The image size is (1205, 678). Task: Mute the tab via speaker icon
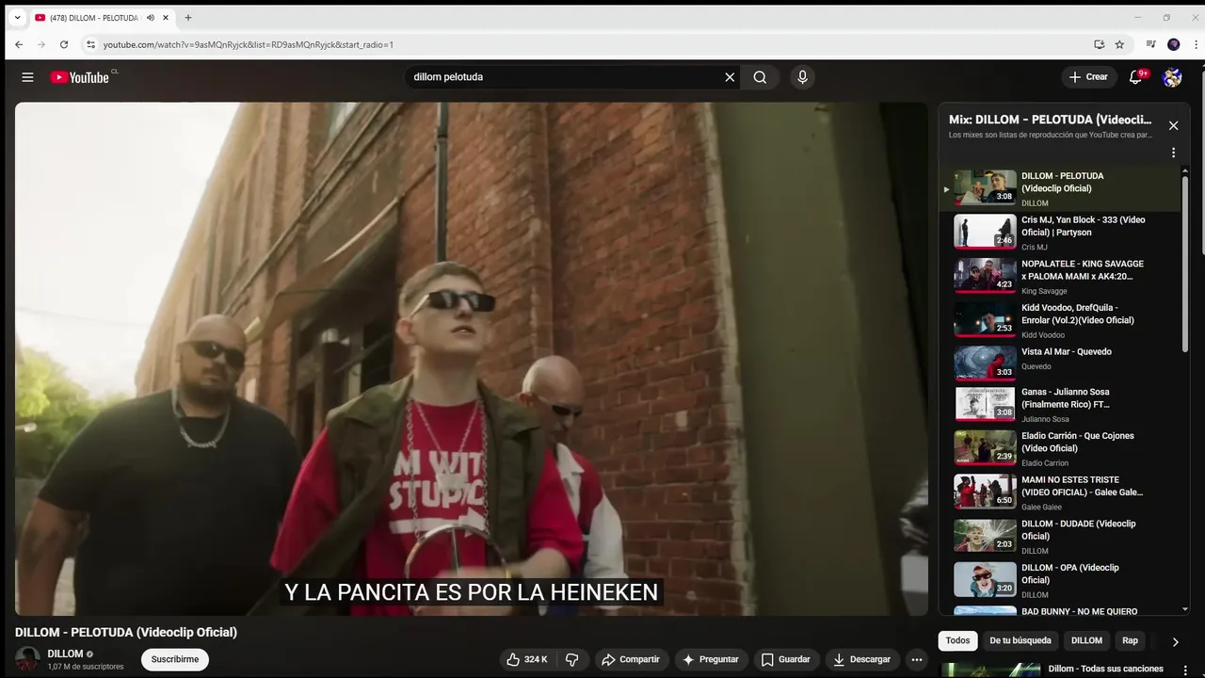[x=151, y=18]
